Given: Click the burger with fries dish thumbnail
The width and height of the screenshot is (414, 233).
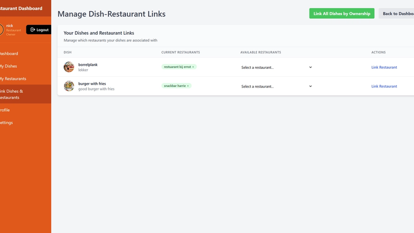Looking at the screenshot, I should pyautogui.click(x=69, y=86).
